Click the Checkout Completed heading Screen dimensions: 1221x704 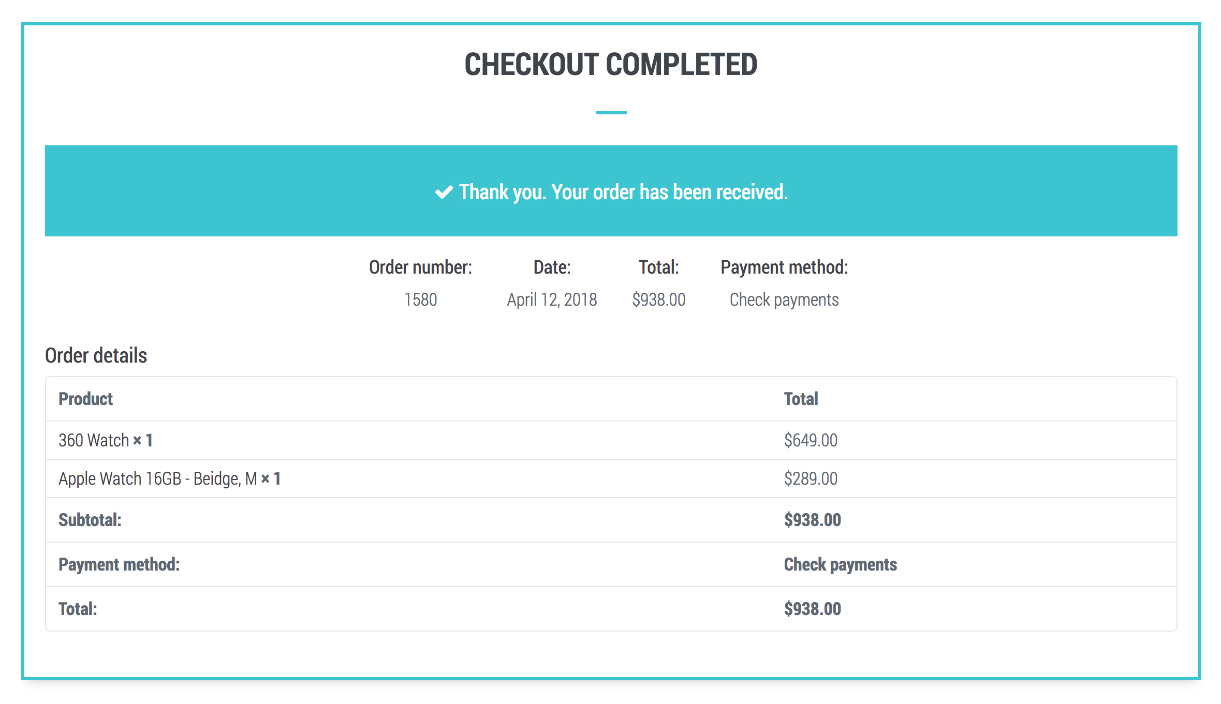pyautogui.click(x=611, y=65)
